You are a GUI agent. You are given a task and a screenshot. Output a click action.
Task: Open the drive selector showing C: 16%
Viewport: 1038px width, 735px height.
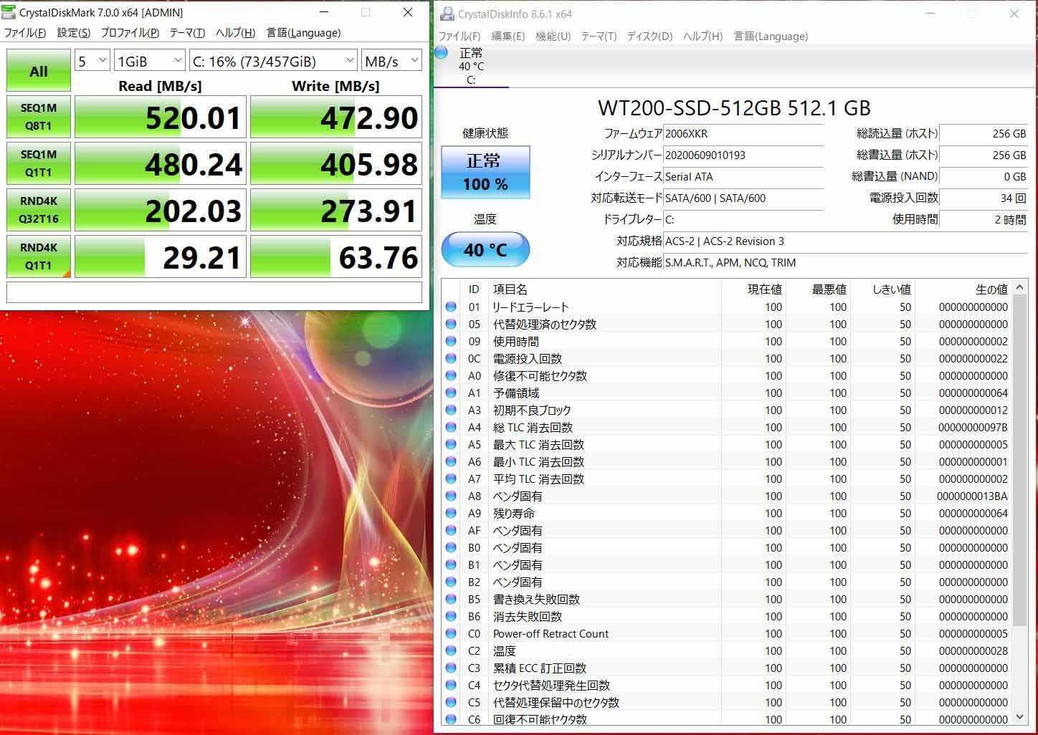click(x=273, y=61)
